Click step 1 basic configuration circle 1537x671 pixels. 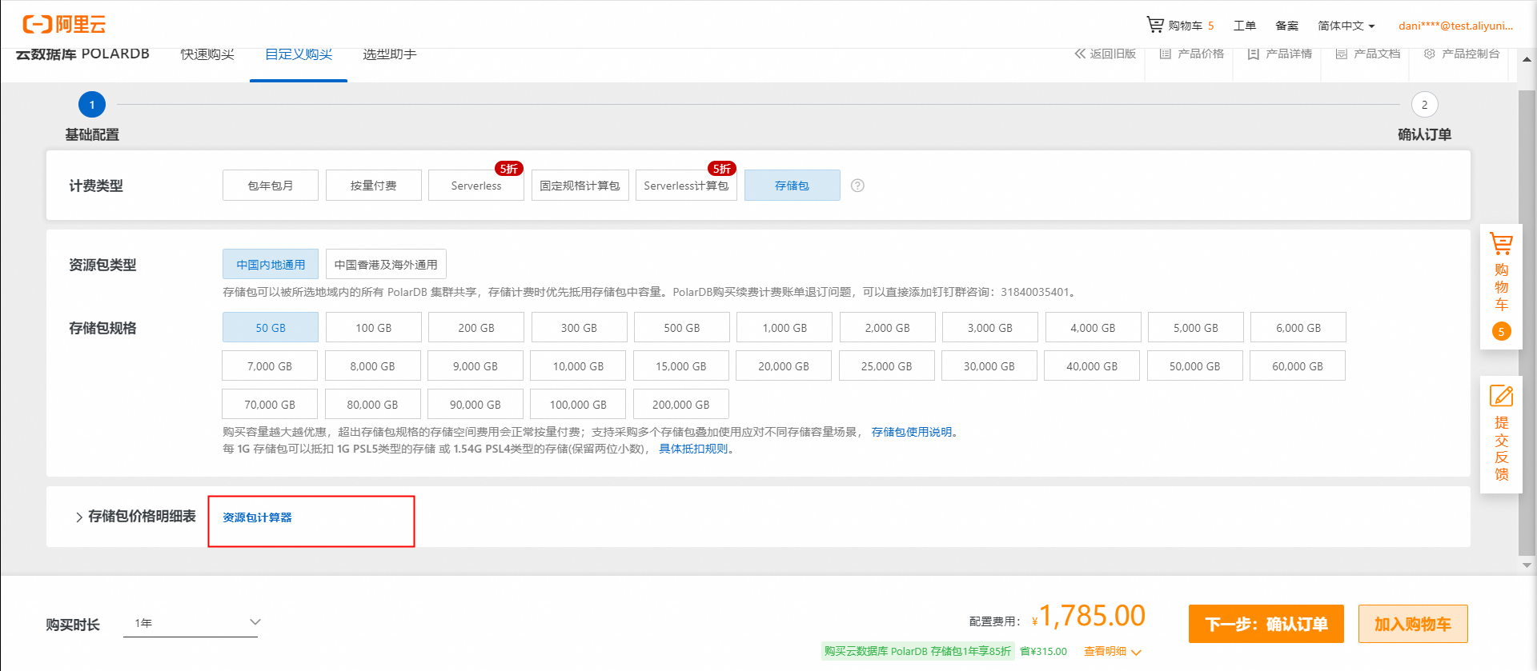point(92,105)
